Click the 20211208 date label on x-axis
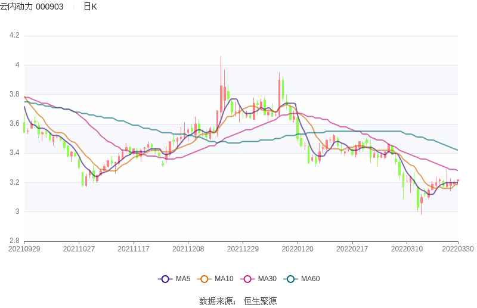This screenshot has height=308, width=477. pos(188,249)
